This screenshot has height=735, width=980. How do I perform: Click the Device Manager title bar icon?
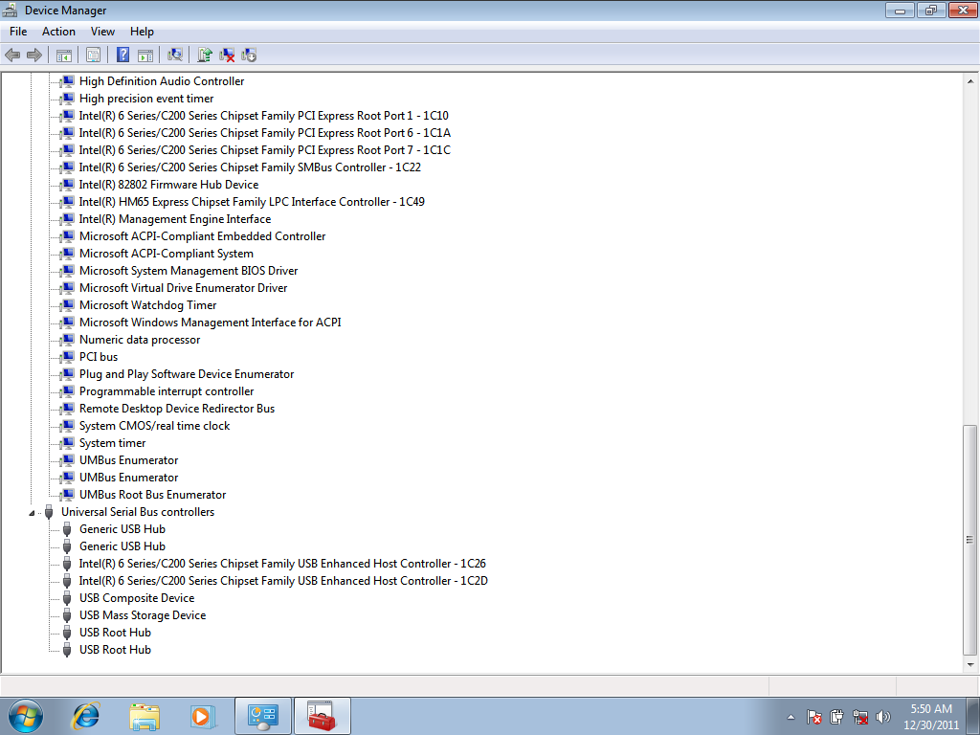pyautogui.click(x=10, y=10)
